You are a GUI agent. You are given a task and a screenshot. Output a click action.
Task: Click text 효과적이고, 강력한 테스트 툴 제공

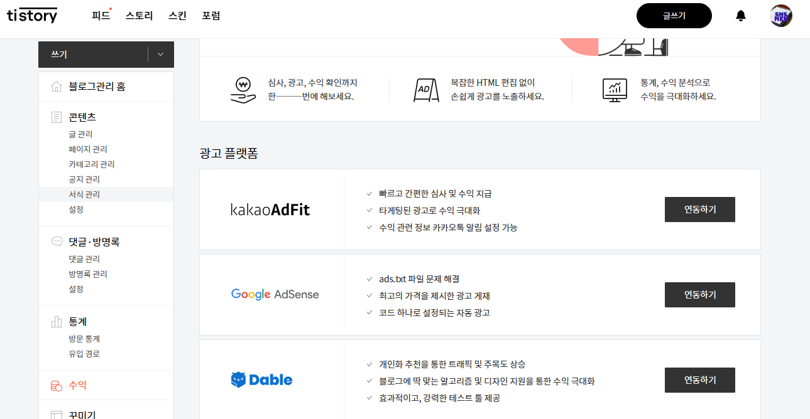(440, 398)
